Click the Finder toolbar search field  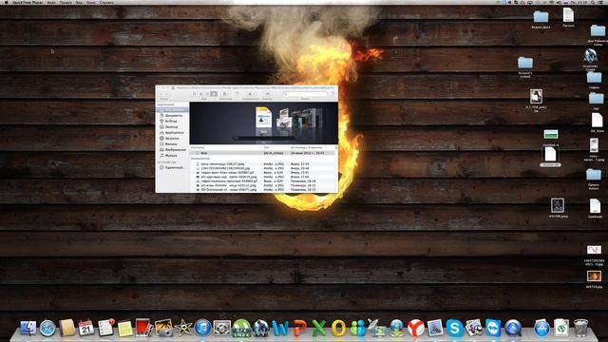305,94
